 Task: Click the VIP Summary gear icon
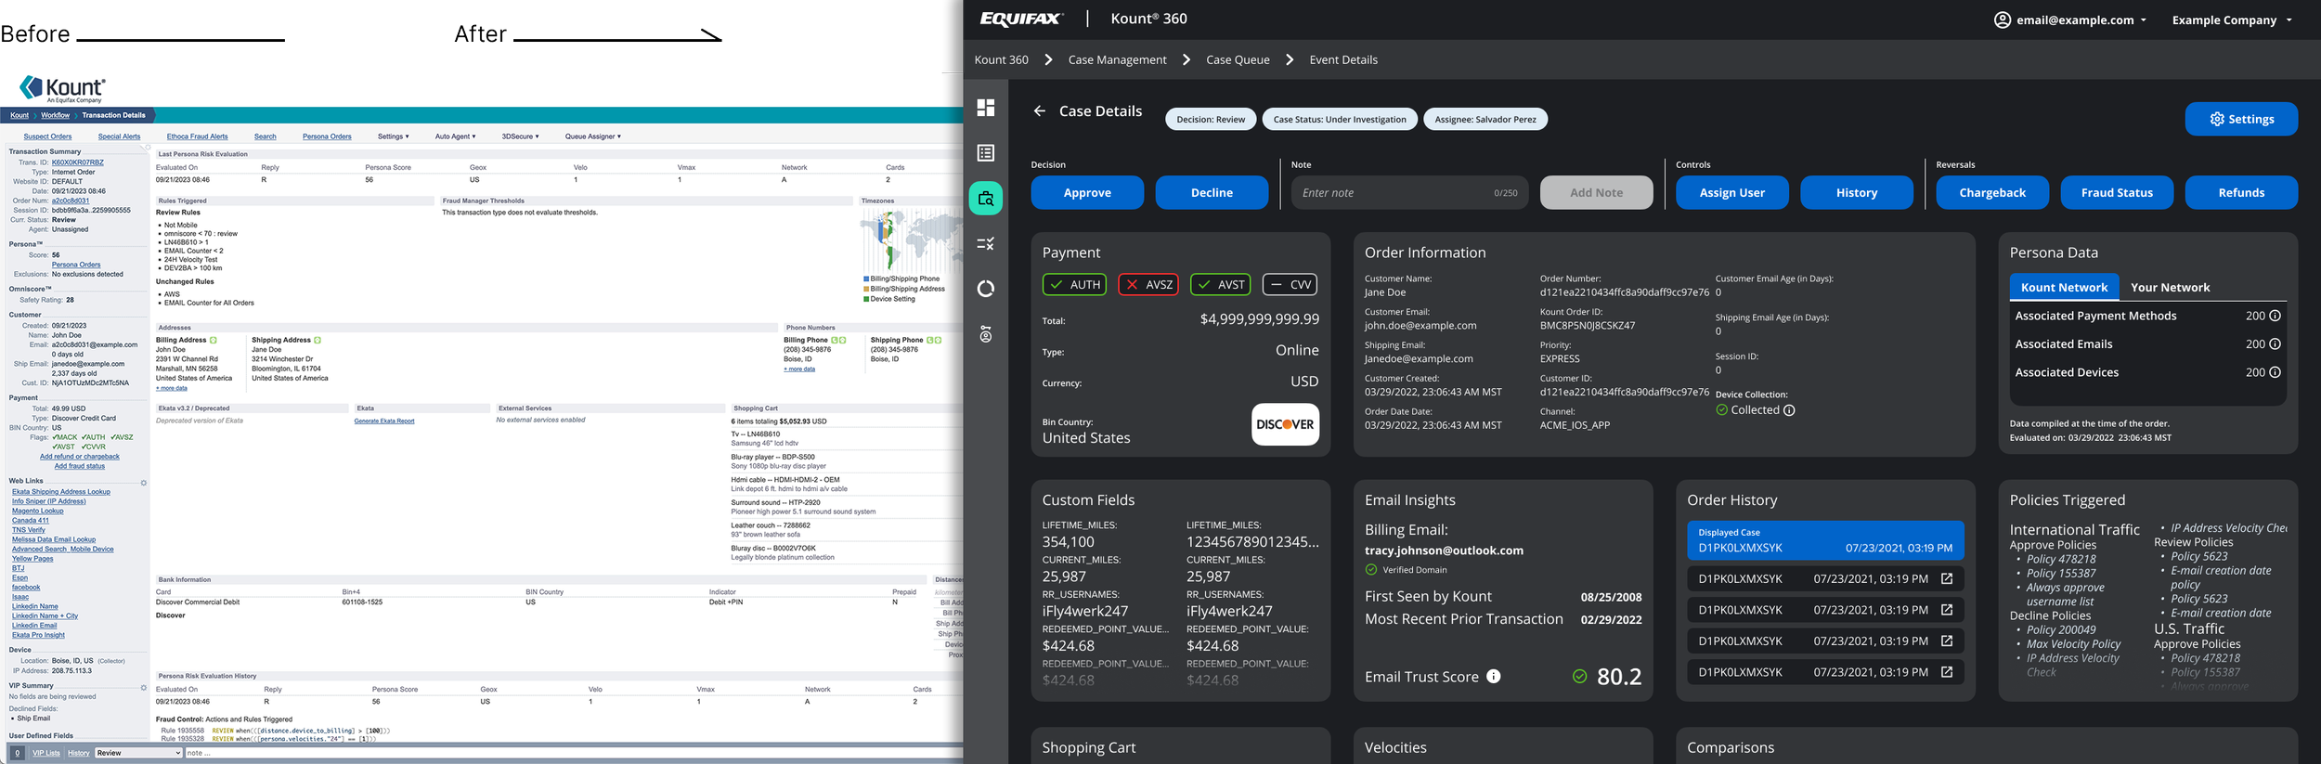coord(143,688)
